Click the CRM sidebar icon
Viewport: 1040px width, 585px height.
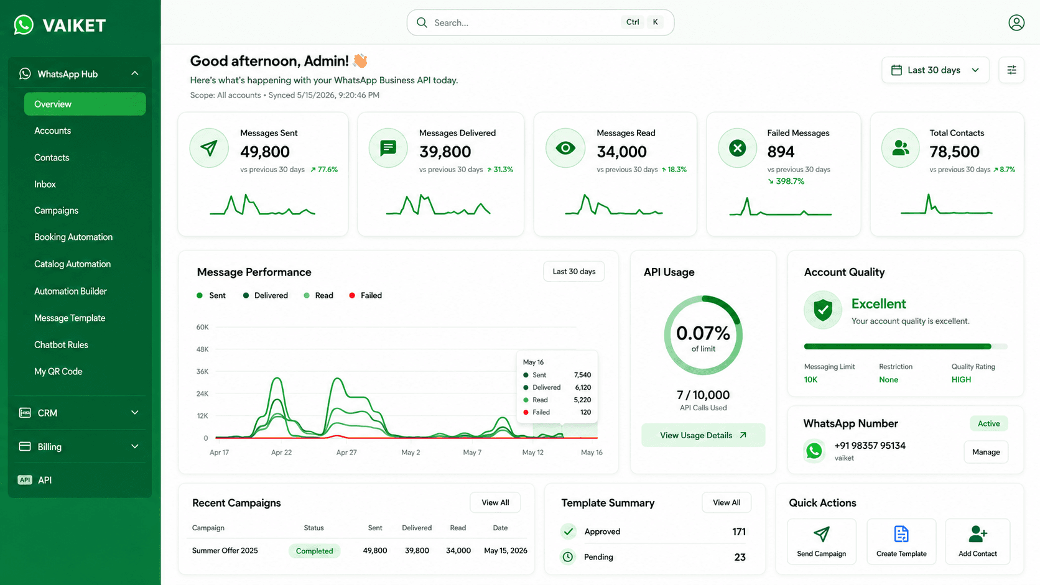(x=25, y=413)
